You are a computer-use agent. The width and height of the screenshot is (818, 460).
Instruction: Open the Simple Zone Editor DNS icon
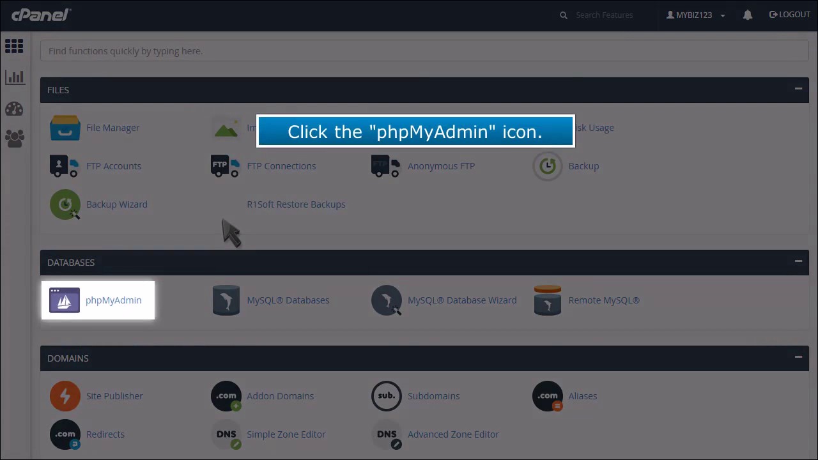tap(226, 434)
